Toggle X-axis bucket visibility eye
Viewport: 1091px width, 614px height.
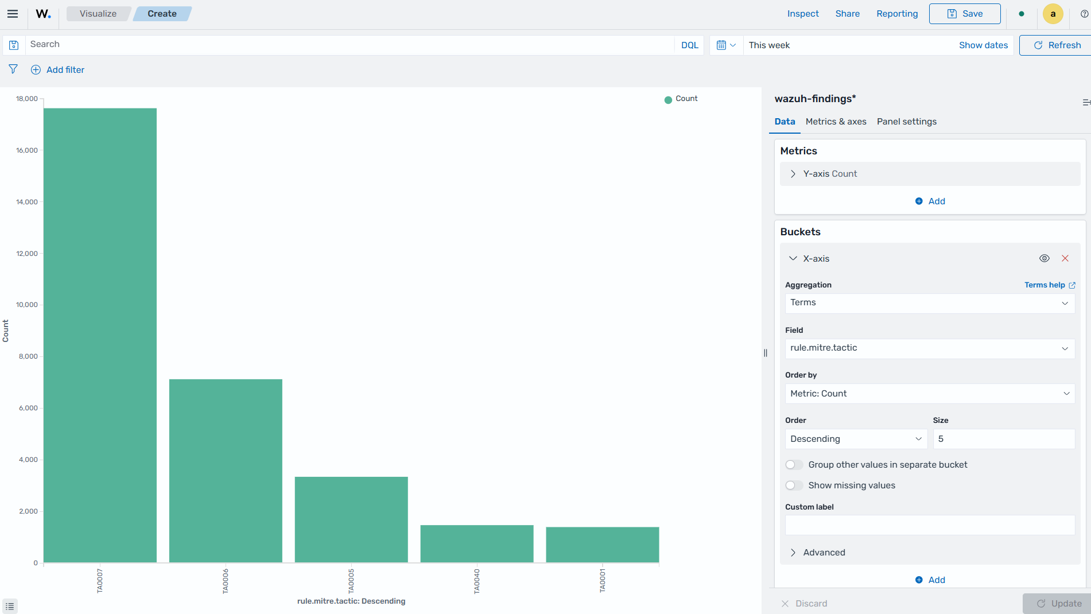click(x=1045, y=259)
